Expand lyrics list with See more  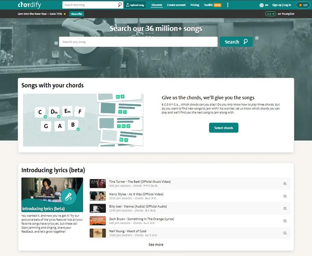[x=156, y=244]
